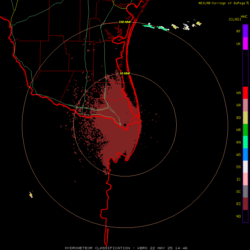Click the ND black legend swatch

pyautogui.click(x=245, y=216)
